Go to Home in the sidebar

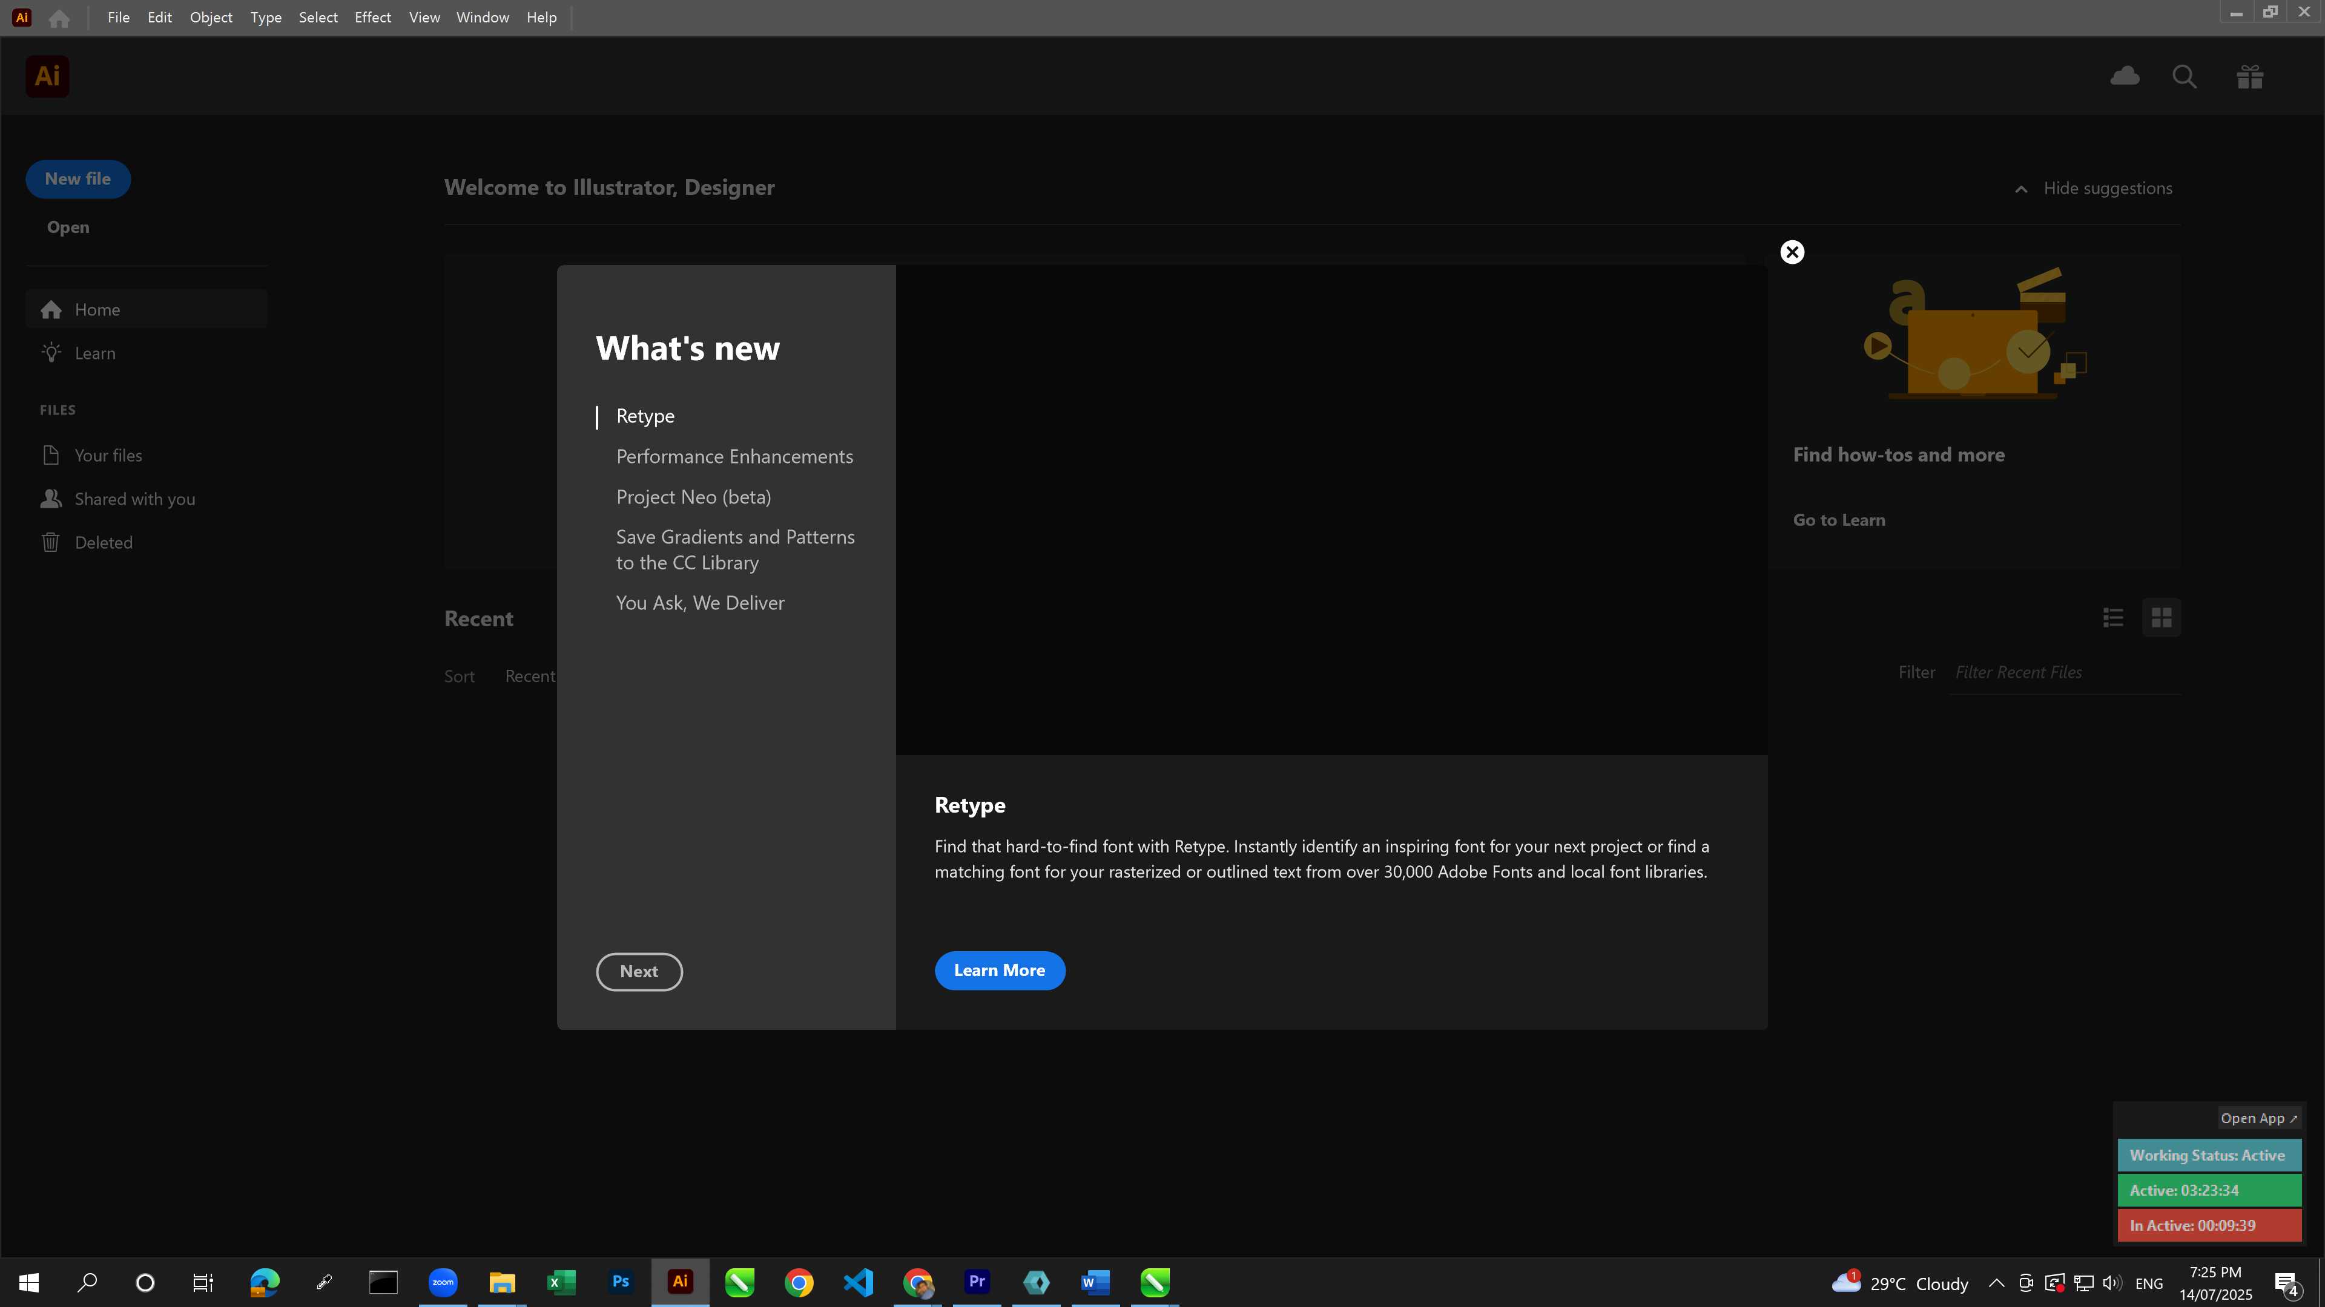[146, 309]
